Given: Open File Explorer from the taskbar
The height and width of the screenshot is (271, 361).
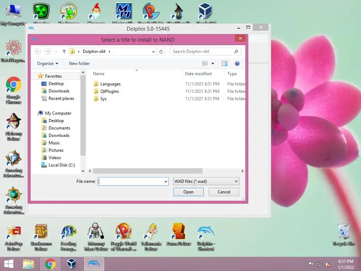Looking at the screenshot, I should [x=29, y=264].
